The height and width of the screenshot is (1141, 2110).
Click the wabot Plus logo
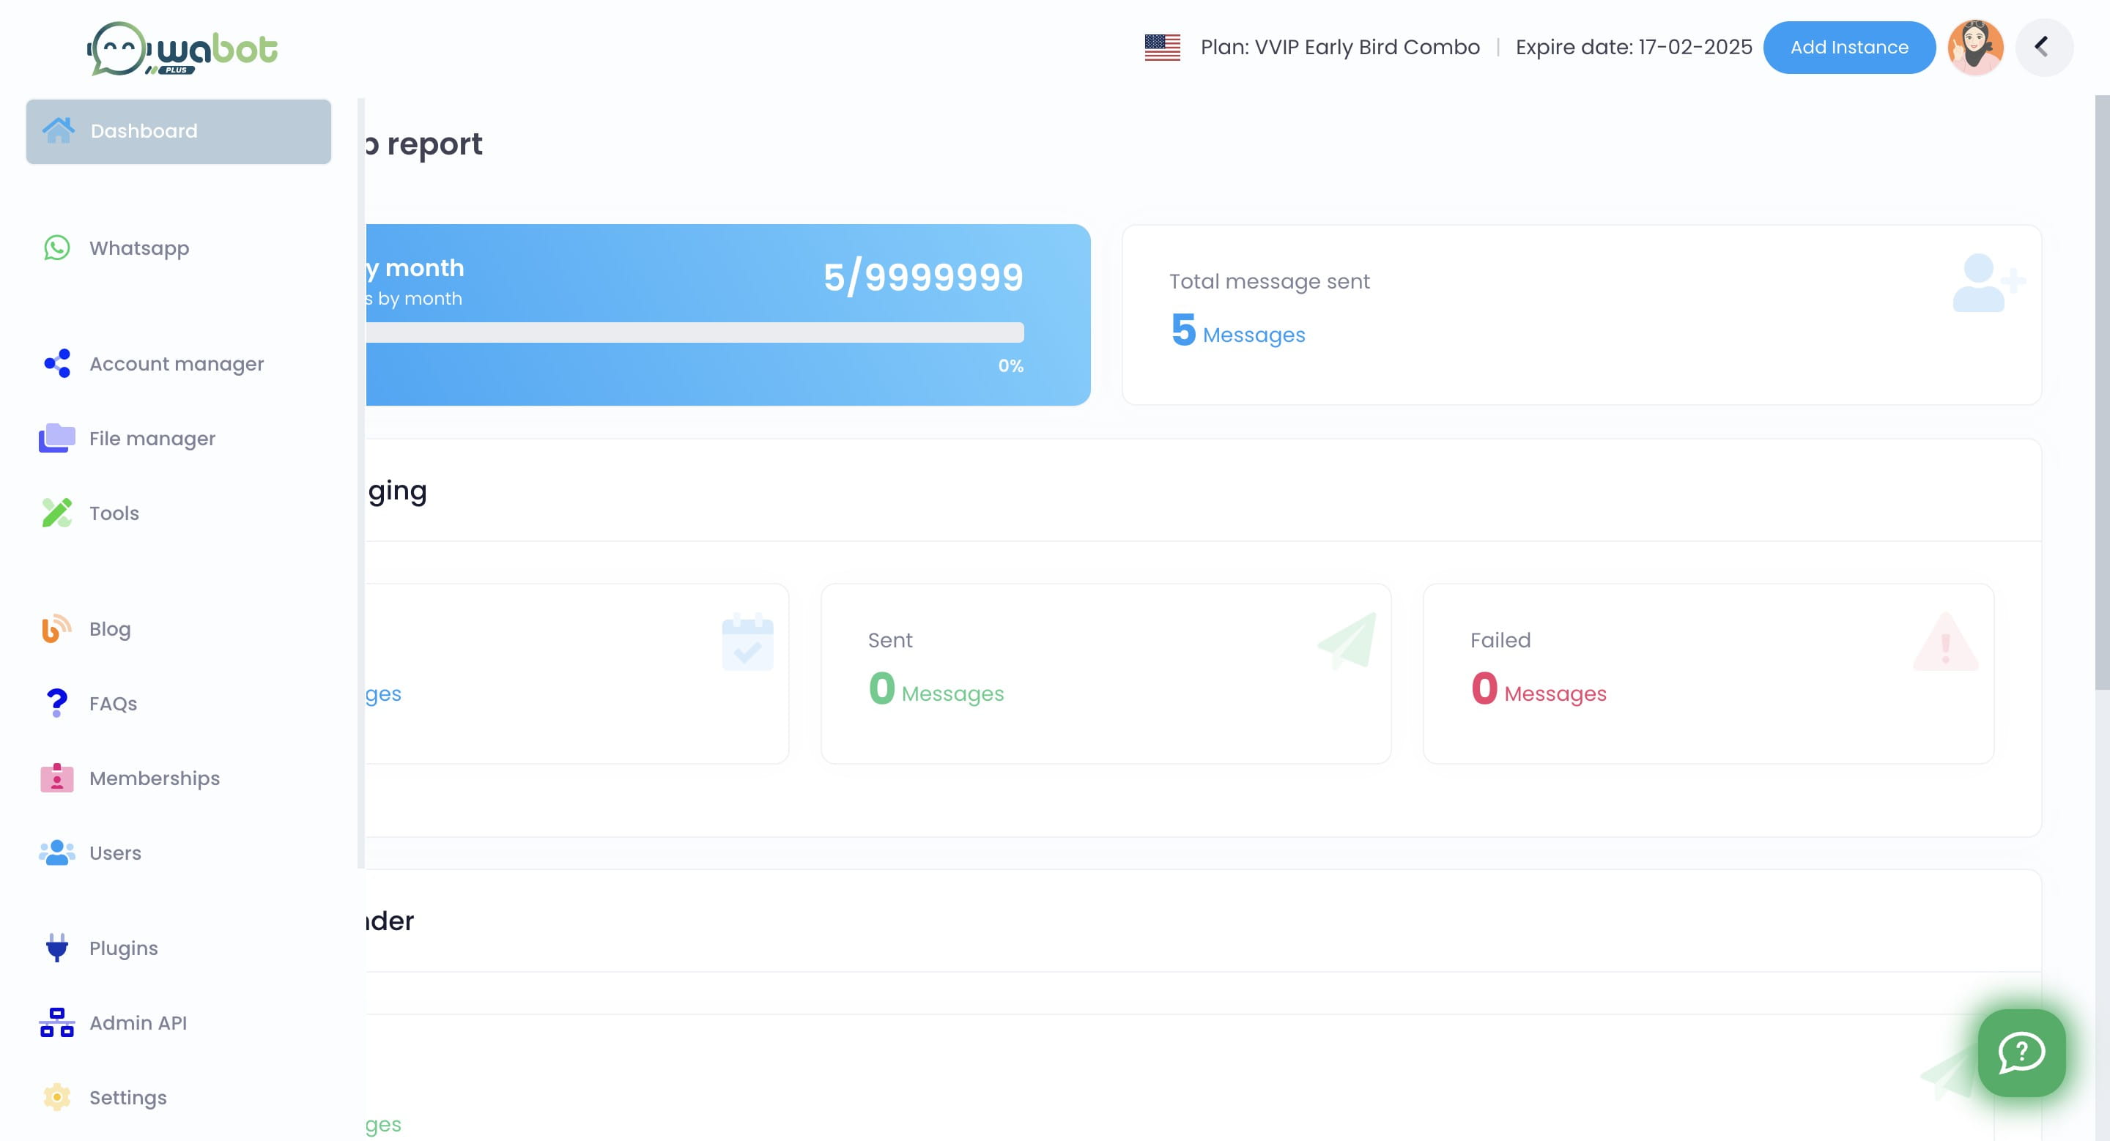[x=182, y=49]
